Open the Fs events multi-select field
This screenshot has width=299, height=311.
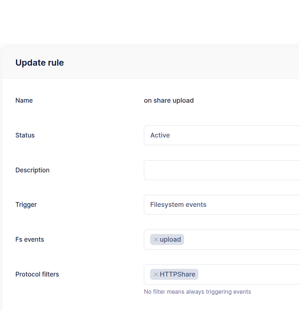(x=242, y=239)
